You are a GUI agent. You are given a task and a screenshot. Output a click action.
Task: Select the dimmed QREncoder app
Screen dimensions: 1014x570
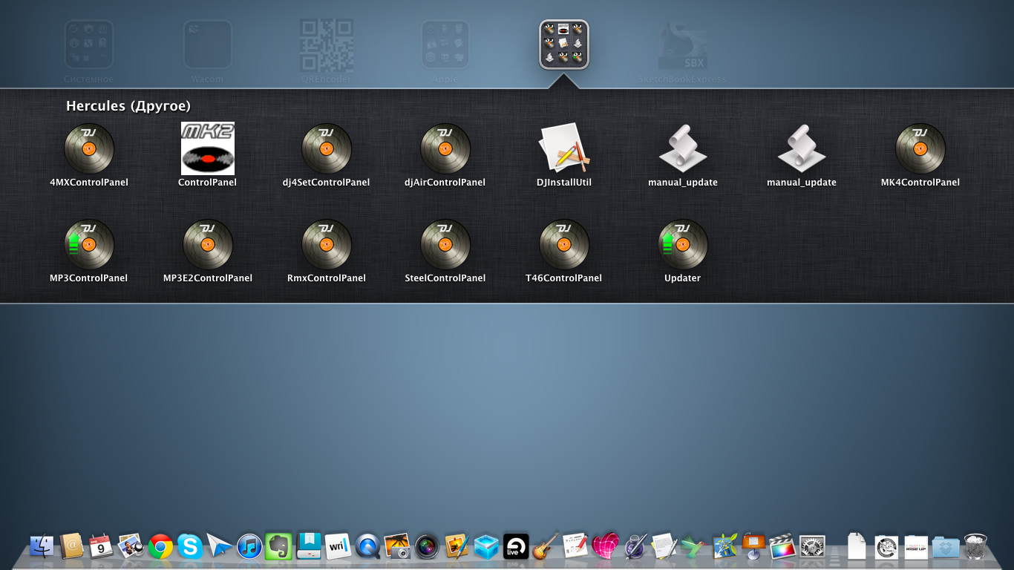pos(327,45)
